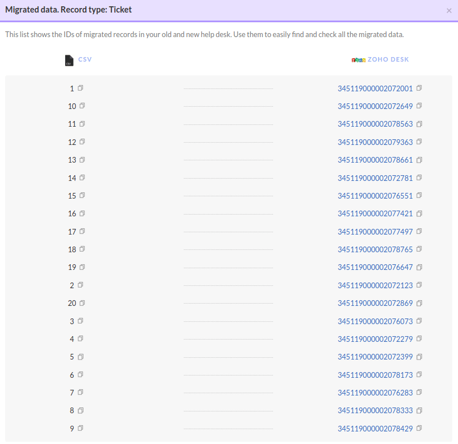Copy CSV ID 9
Viewport: 458px width, 444px height.
[81, 428]
